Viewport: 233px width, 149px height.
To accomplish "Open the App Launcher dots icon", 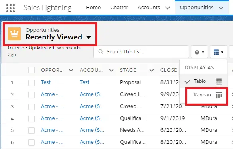I will [x=10, y=8].
